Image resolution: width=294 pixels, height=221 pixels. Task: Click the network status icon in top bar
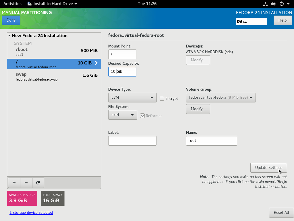click(265, 4)
